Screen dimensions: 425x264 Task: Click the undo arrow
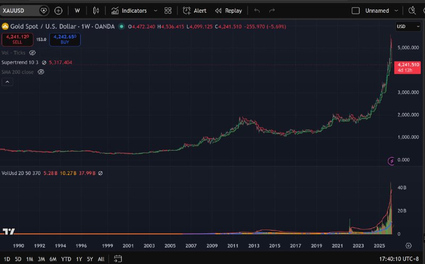(x=257, y=11)
